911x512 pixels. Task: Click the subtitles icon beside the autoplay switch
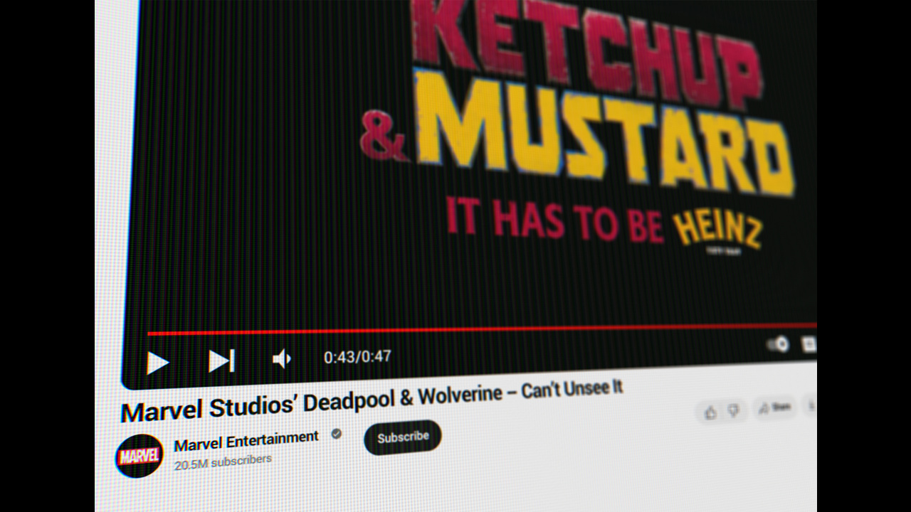coord(809,345)
